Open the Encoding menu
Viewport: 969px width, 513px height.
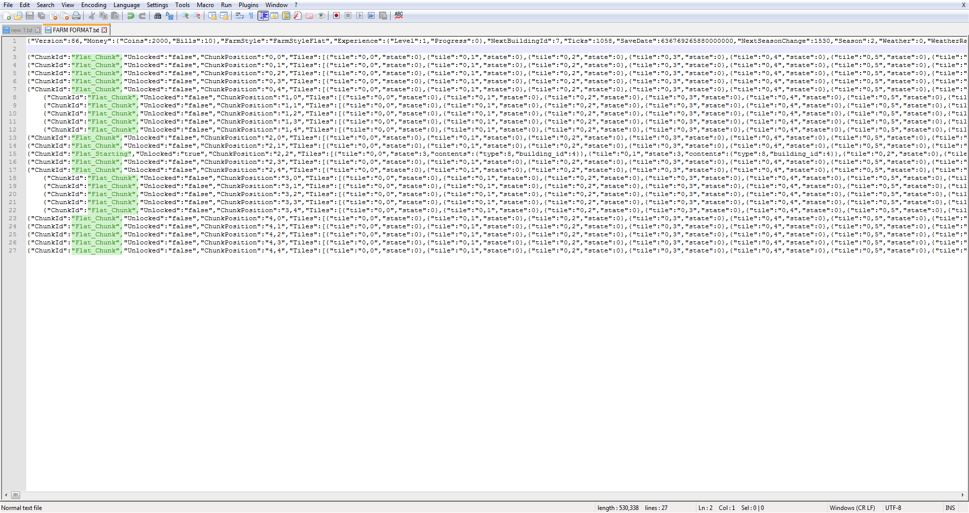[x=94, y=5]
